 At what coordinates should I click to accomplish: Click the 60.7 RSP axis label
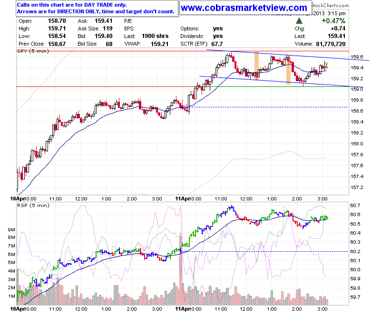(355, 205)
